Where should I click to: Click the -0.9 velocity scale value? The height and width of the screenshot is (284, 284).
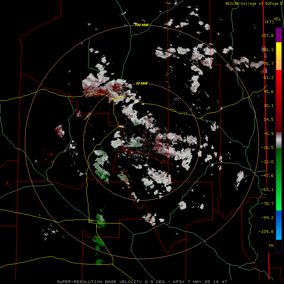tap(269, 134)
